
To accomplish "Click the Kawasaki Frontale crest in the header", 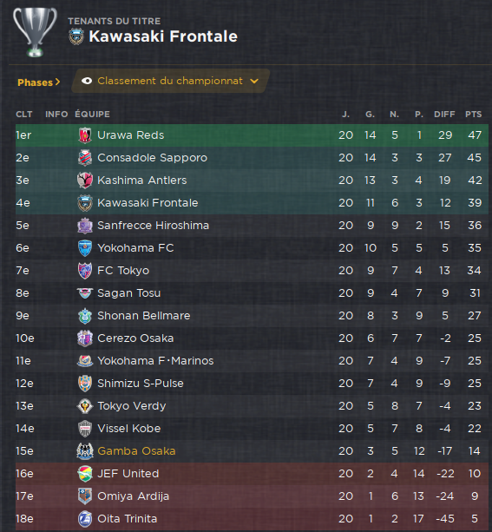I will [x=76, y=36].
